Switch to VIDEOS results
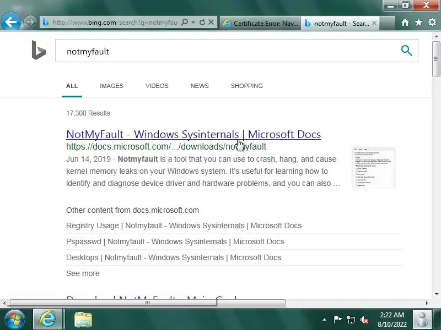The image size is (441, 330). 157,86
